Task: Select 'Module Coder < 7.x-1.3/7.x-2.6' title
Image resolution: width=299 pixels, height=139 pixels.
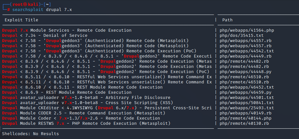Action: (x=81, y=118)
